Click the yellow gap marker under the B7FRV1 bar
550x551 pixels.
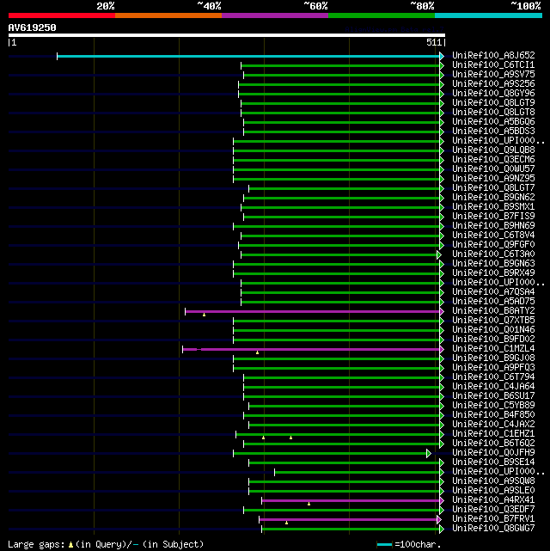[286, 523]
